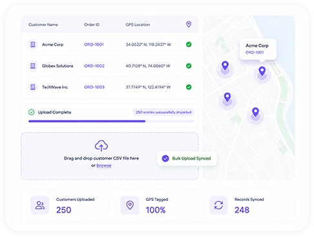Click the Customers Uploaded value 250

tap(64, 210)
